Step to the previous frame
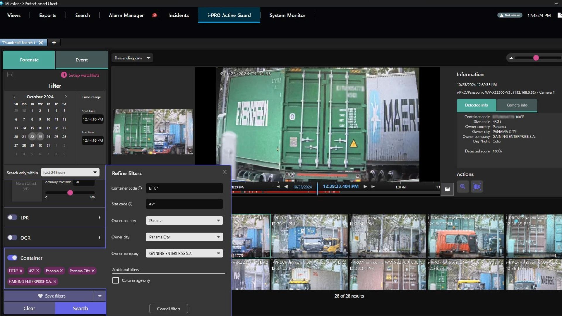 point(278,187)
